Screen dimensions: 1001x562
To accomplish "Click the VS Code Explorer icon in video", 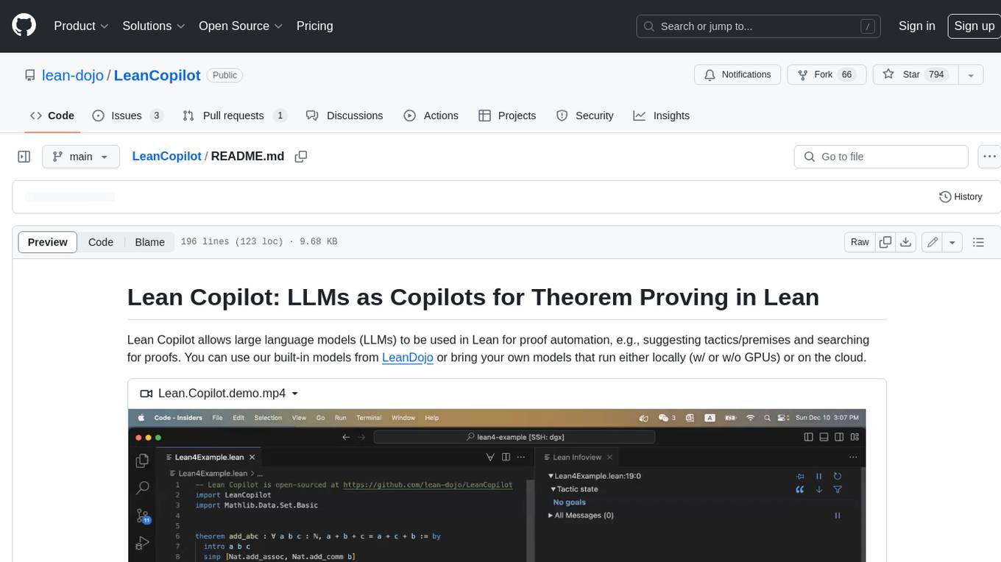I will 143,461.
